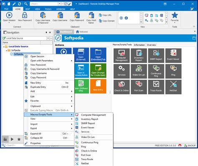Click Copy Username & Password ribbon icon

click(43, 15)
